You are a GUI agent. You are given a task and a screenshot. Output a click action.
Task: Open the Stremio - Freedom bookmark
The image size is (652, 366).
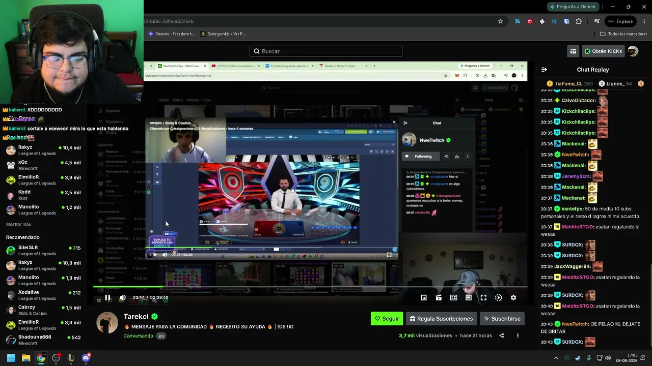pyautogui.click(x=171, y=34)
